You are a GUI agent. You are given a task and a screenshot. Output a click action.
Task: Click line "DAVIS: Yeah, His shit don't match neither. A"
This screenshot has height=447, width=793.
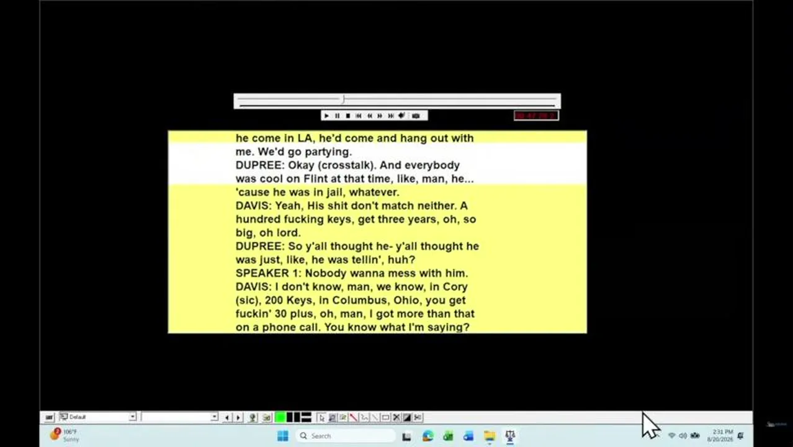point(352,205)
